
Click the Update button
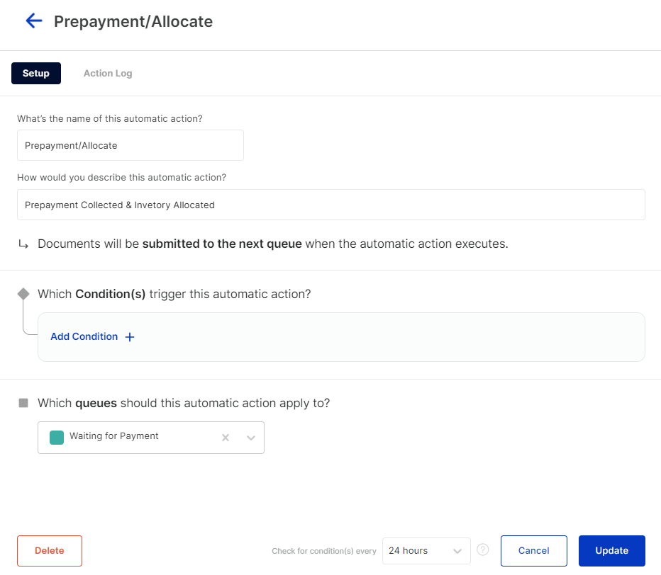pos(611,551)
